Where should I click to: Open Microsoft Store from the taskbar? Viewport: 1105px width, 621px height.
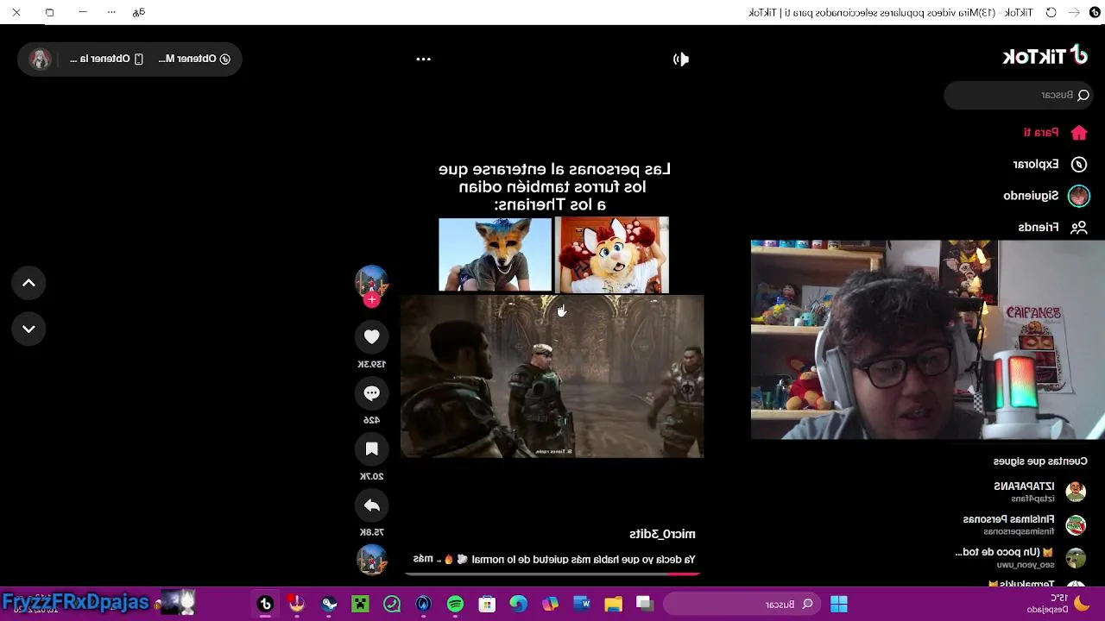click(487, 604)
